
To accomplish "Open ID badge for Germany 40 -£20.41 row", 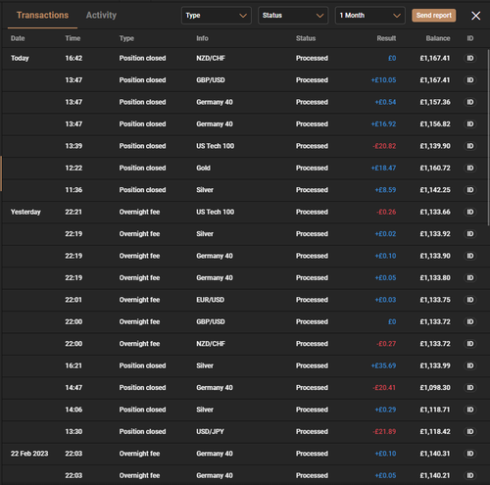I will pos(470,388).
